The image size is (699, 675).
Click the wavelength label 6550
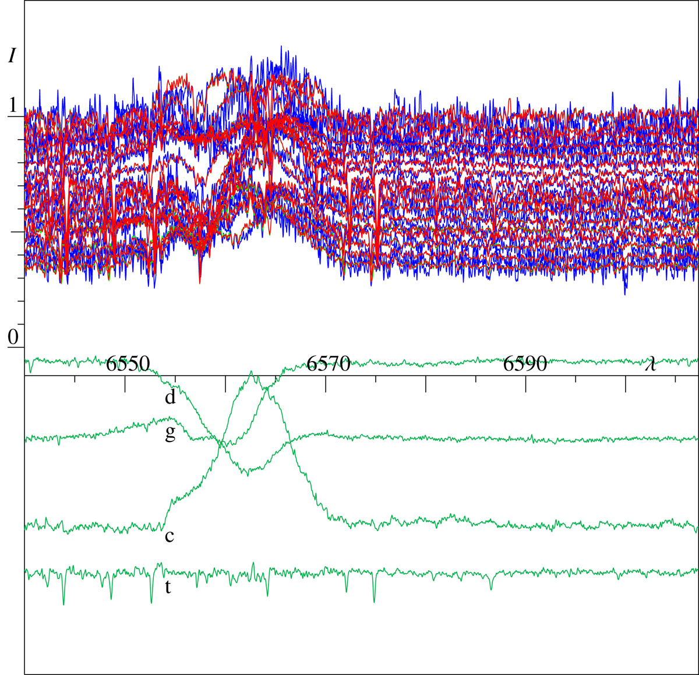pyautogui.click(x=126, y=364)
